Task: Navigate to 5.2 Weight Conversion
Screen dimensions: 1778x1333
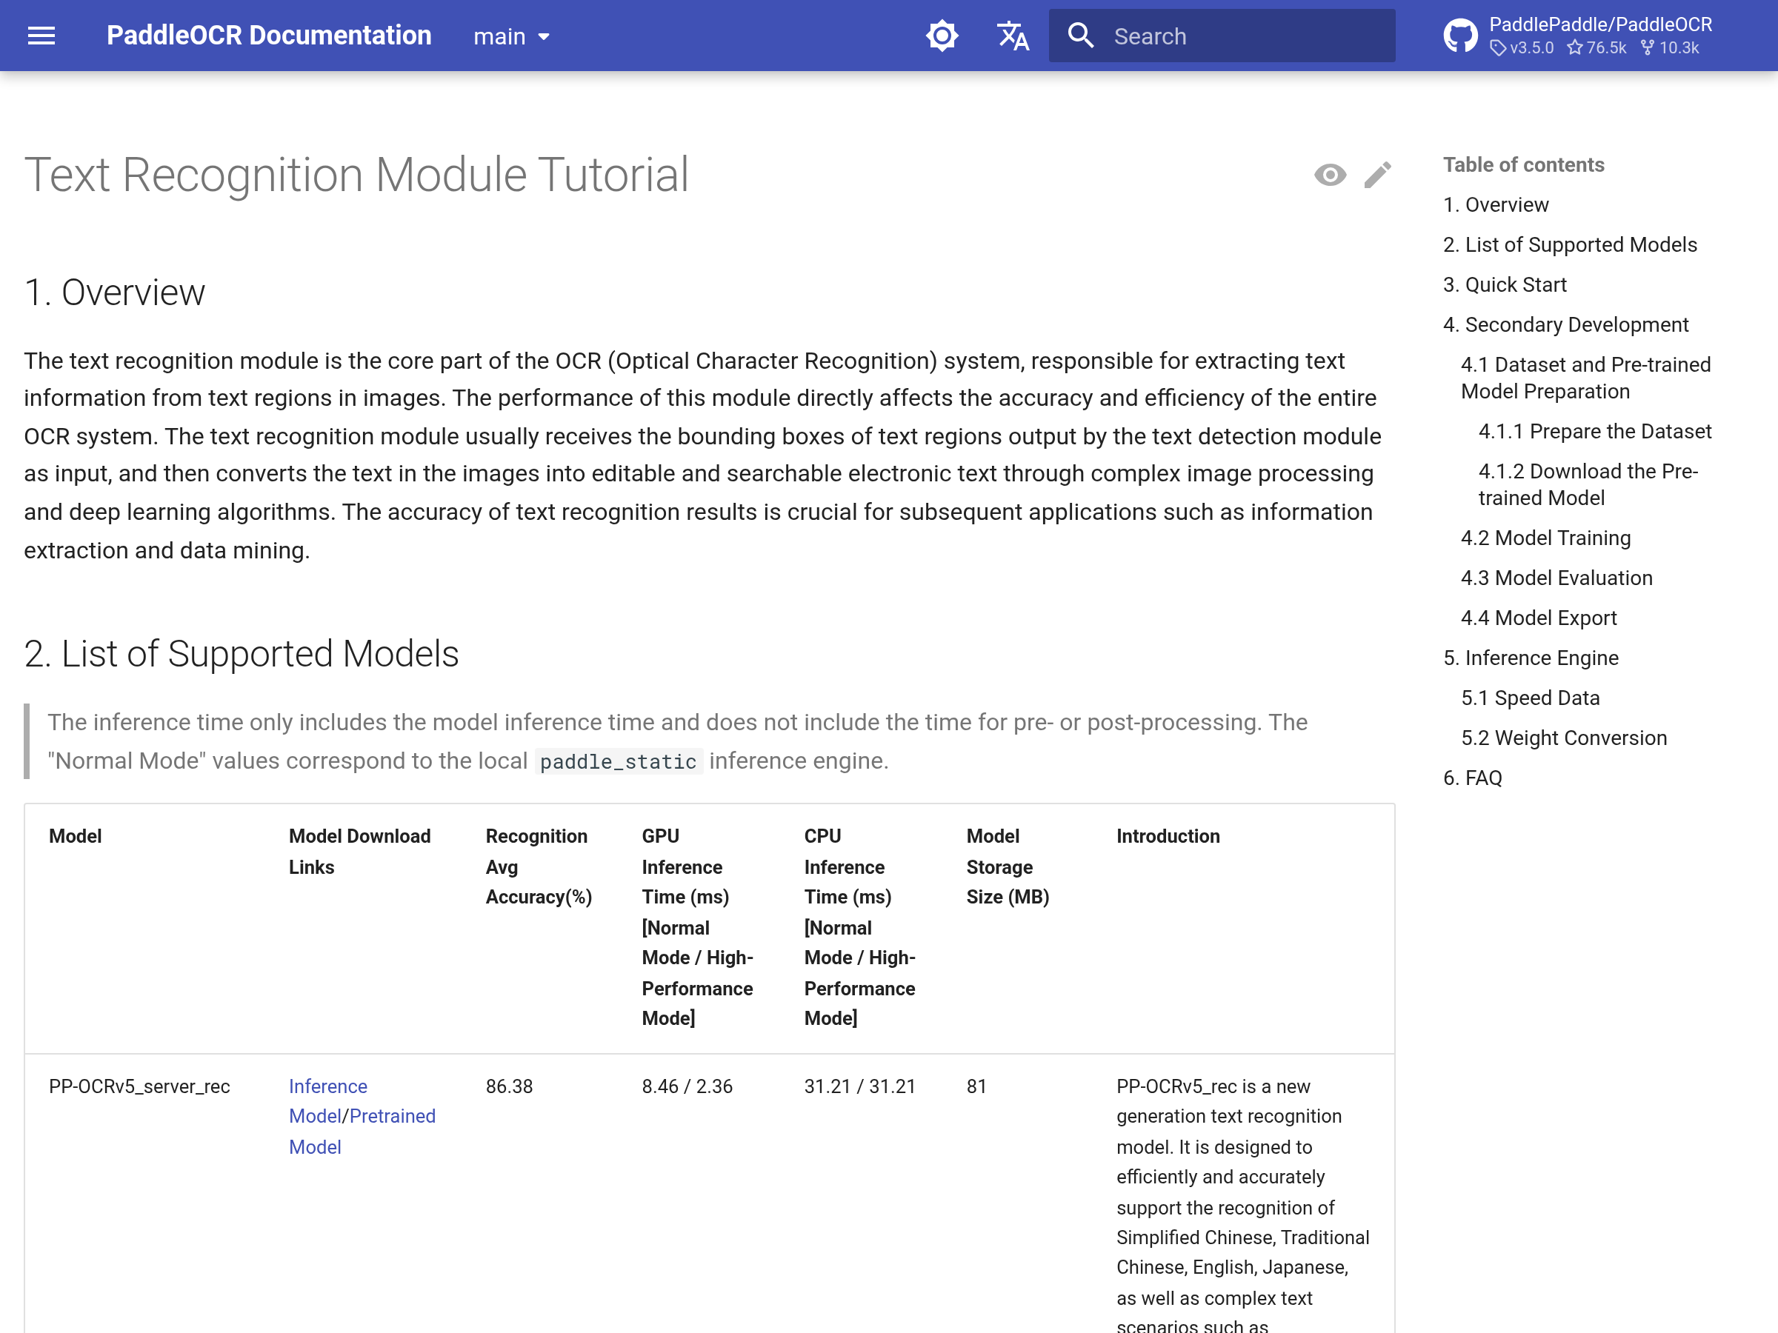Action: tap(1563, 738)
